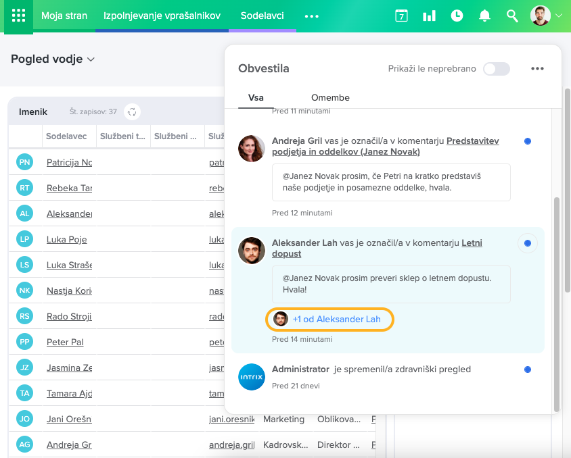Click the refresh icon next to record count
The height and width of the screenshot is (458, 571).
pyautogui.click(x=133, y=111)
